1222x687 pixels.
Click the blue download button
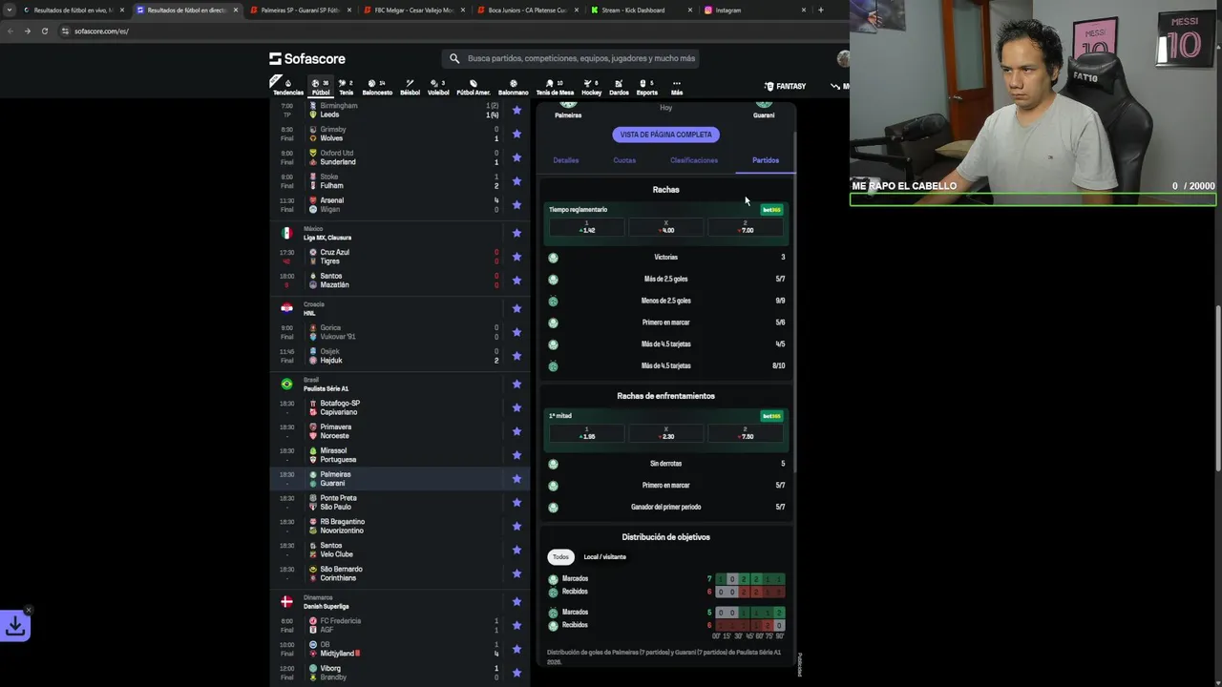pos(15,626)
